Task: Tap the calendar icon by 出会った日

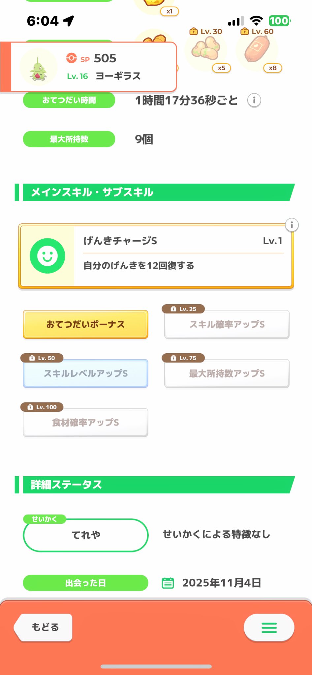Action: (168, 583)
